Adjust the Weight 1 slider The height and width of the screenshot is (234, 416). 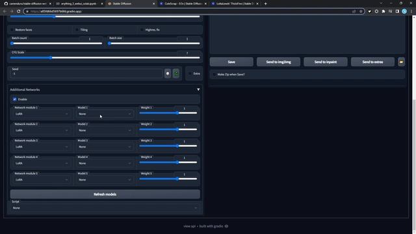click(168, 112)
